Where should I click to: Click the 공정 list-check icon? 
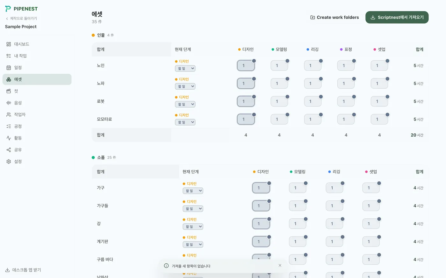9,126
